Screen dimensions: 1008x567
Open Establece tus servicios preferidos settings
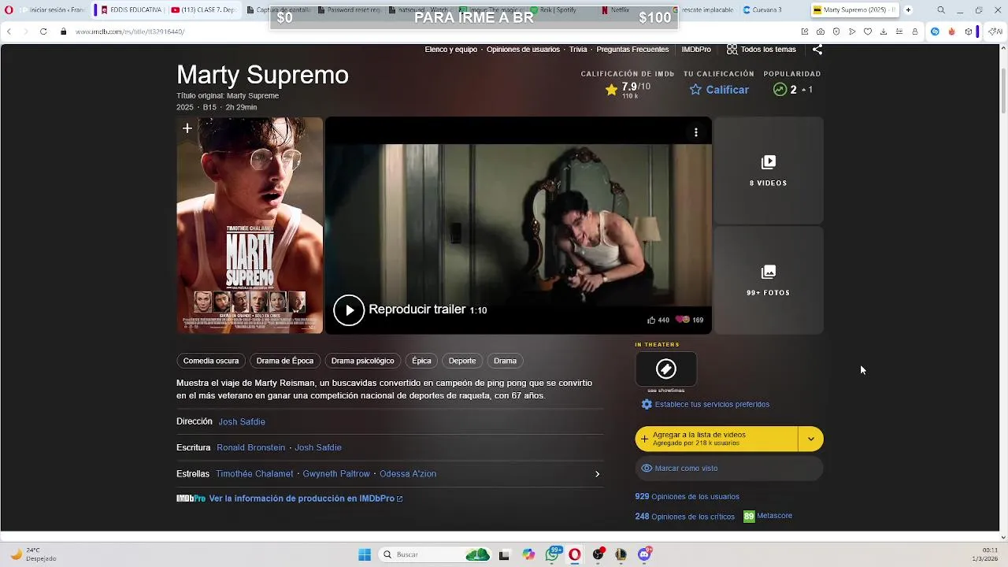706,404
